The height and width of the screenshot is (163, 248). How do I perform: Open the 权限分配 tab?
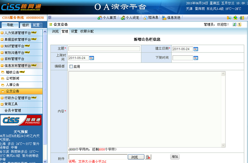(x=87, y=31)
